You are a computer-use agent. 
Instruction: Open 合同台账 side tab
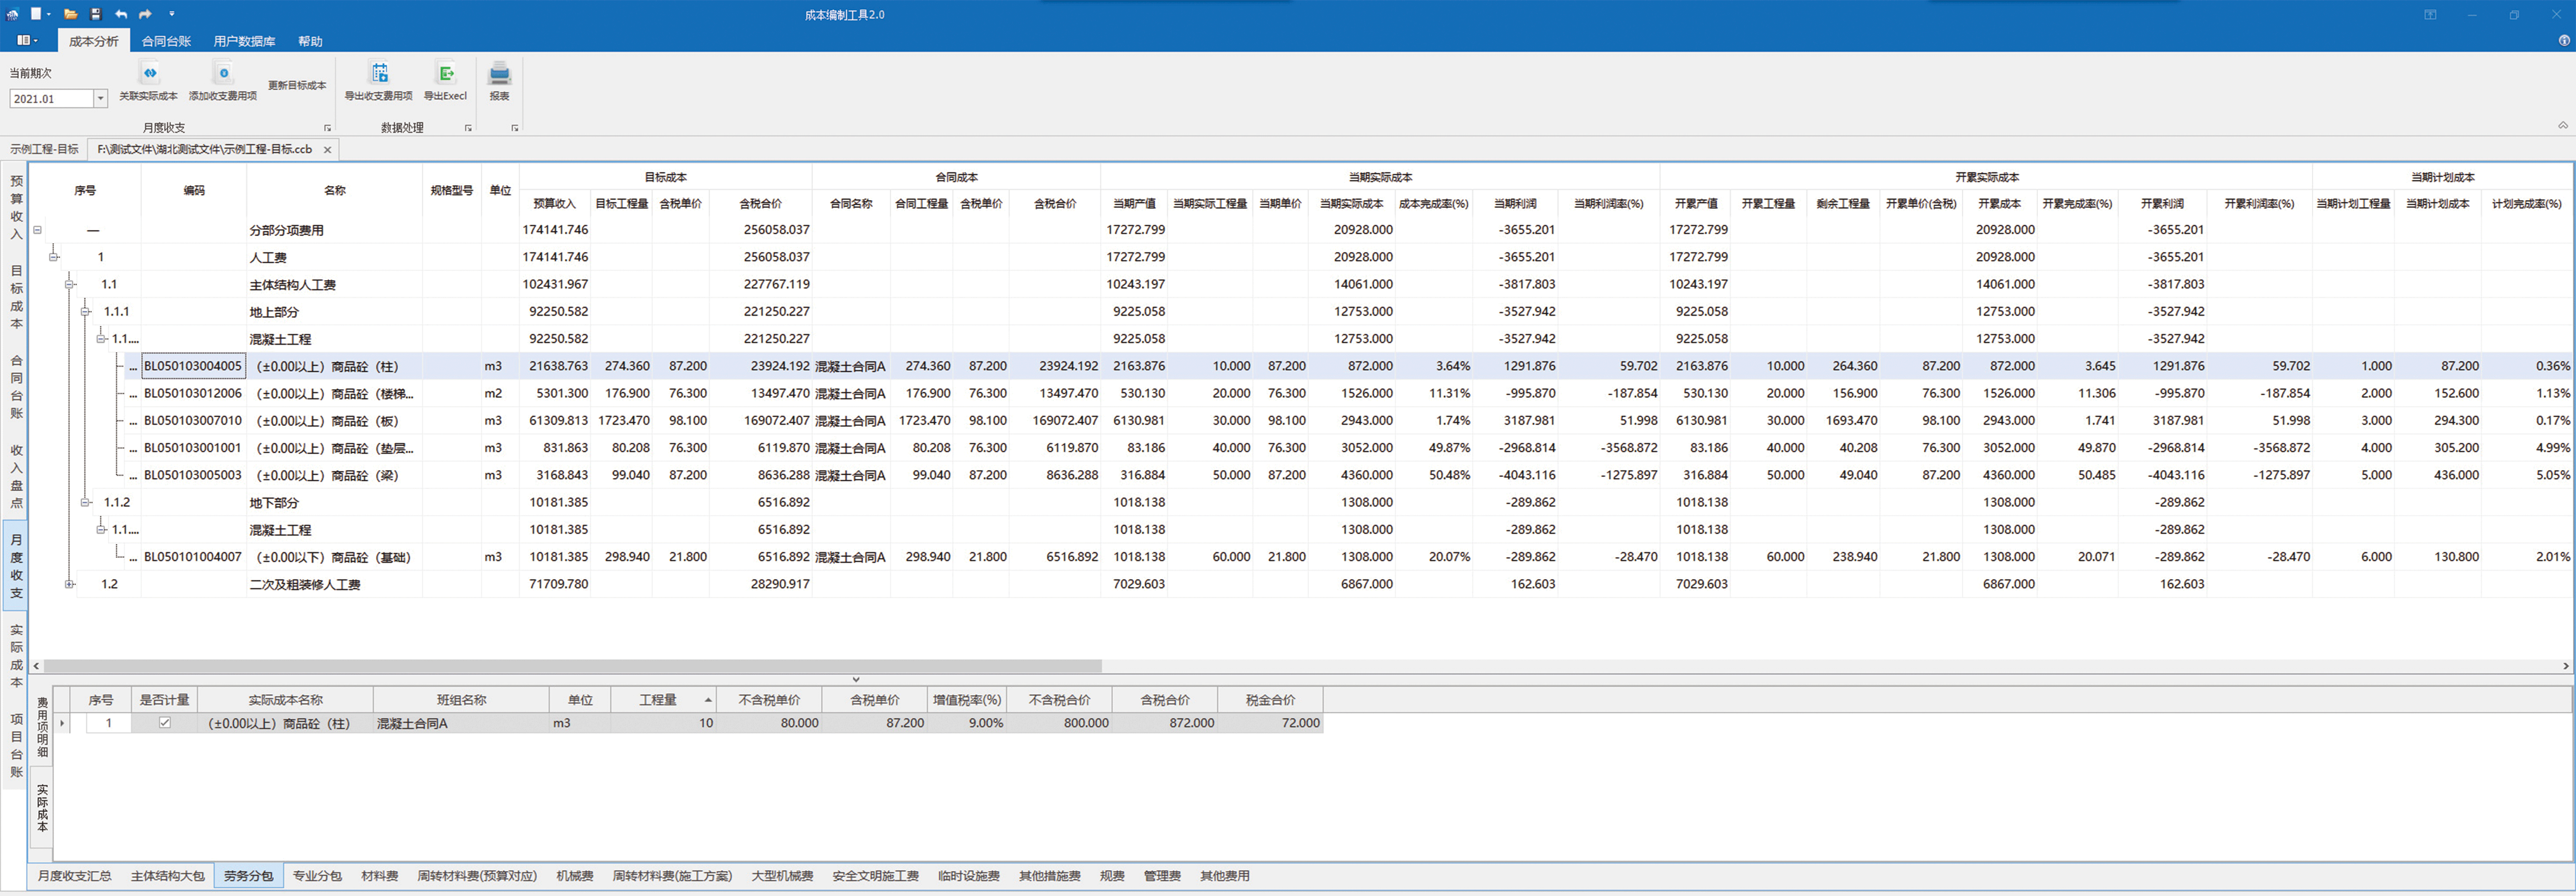coord(16,387)
